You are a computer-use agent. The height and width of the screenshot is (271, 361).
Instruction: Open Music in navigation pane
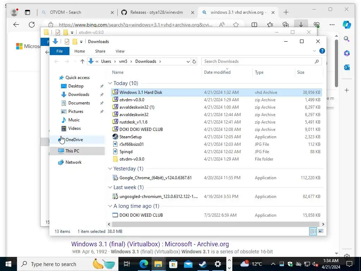(x=74, y=120)
